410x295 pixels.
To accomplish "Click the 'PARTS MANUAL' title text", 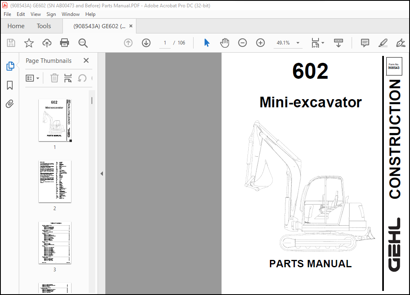I will pyautogui.click(x=310, y=264).
